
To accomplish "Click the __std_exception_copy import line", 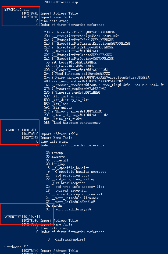I will [x=67, y=175].
